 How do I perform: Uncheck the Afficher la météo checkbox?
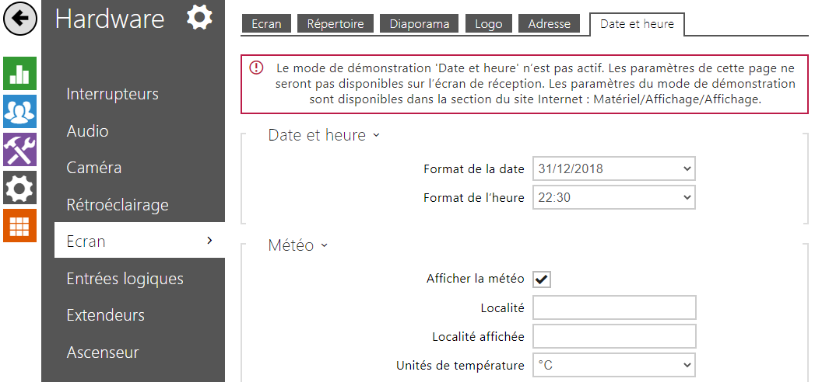[x=542, y=279]
